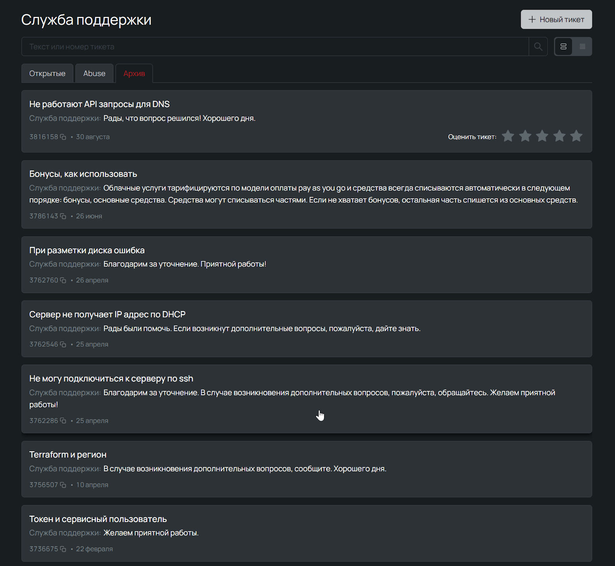Viewport: 615px width, 566px height.
Task: Copy ticket number 3786143
Action: point(63,216)
